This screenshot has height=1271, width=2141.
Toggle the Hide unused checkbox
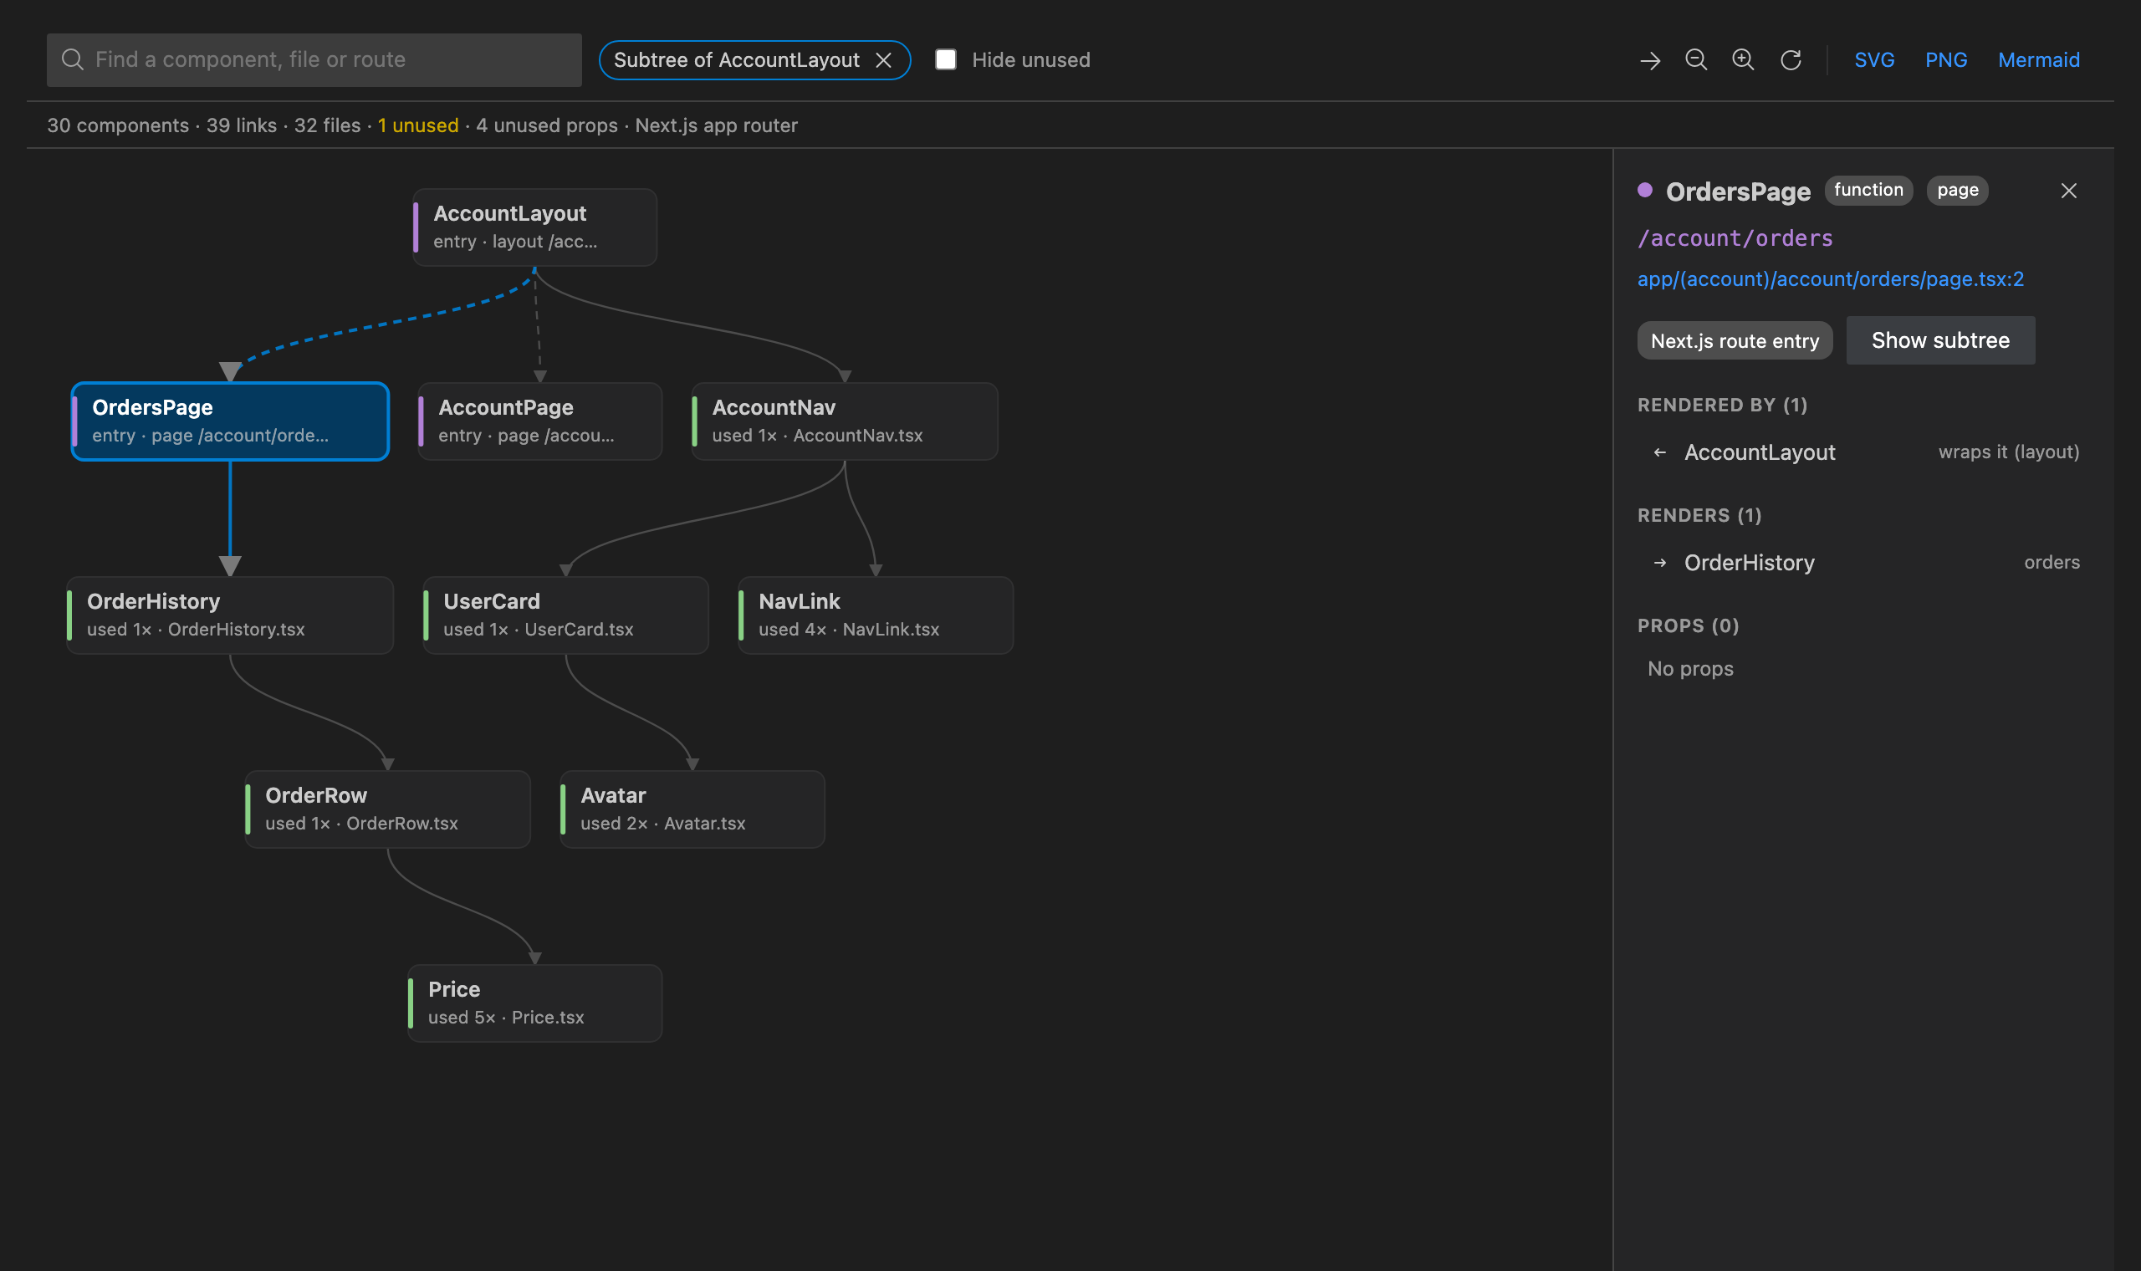pos(945,59)
